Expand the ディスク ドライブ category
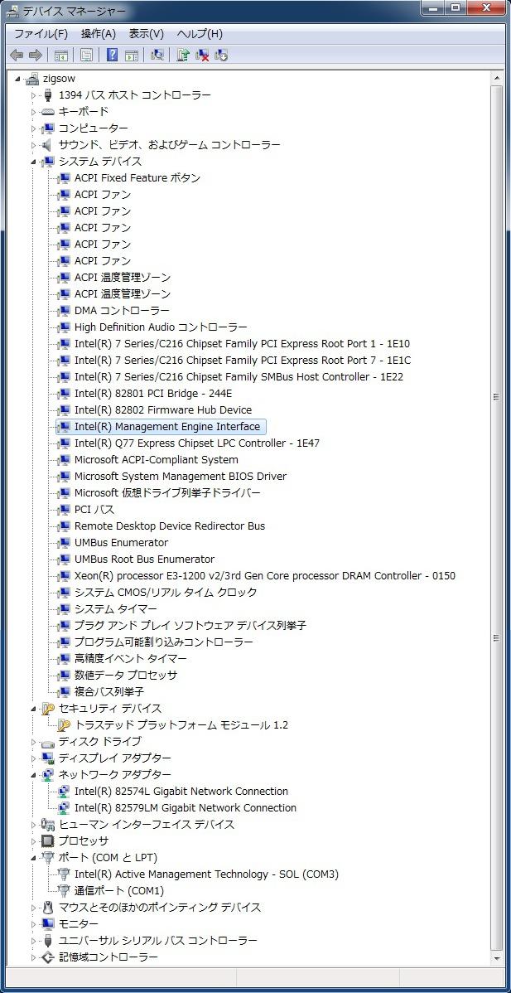The height and width of the screenshot is (993, 511). point(34,742)
